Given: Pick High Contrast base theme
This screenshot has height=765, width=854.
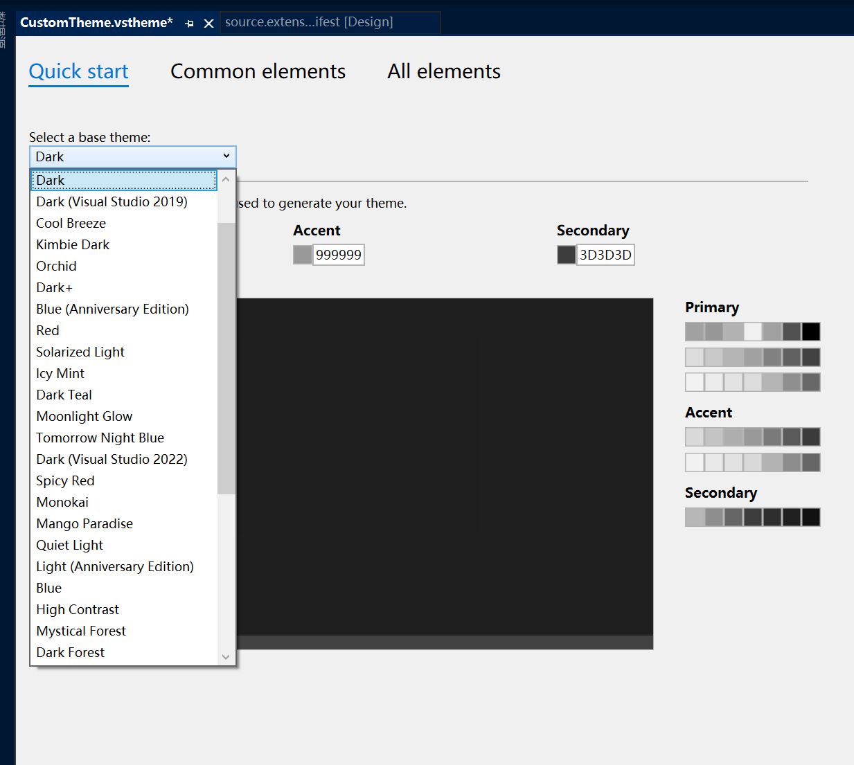Looking at the screenshot, I should click(x=78, y=609).
